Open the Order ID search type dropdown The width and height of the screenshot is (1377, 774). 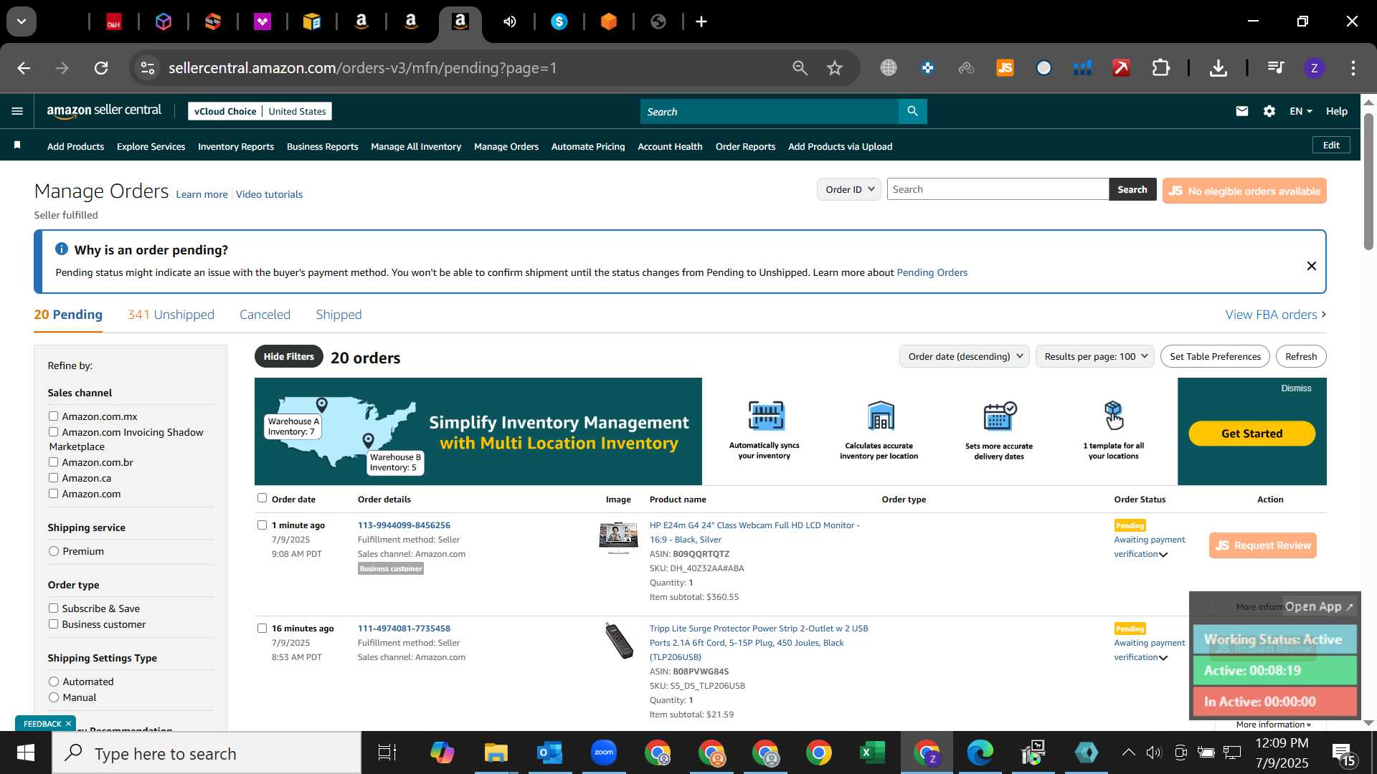click(x=849, y=189)
